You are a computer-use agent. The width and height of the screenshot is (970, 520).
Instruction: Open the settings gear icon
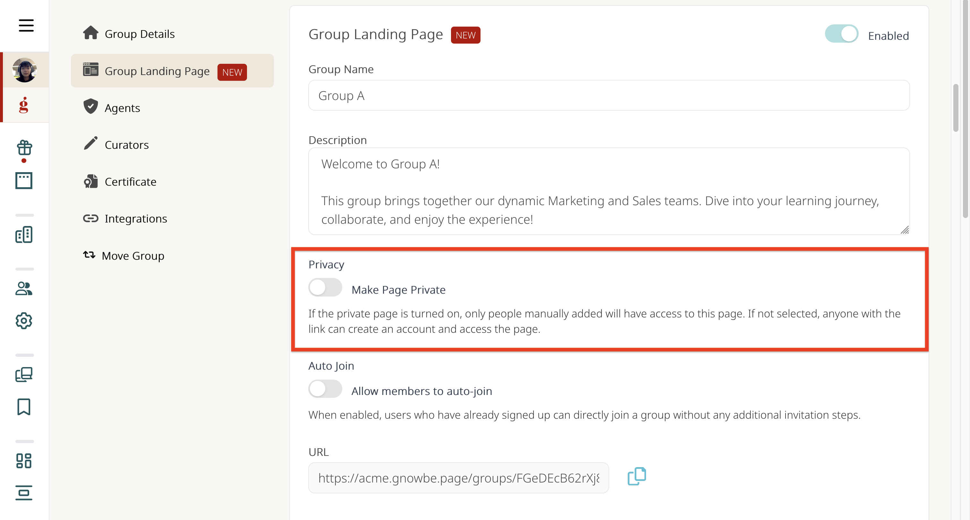coord(24,321)
